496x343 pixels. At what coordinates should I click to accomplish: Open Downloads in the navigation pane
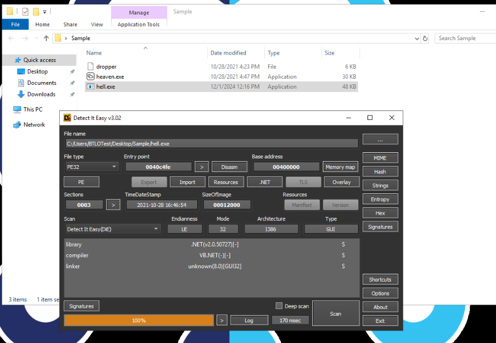pyautogui.click(x=41, y=94)
